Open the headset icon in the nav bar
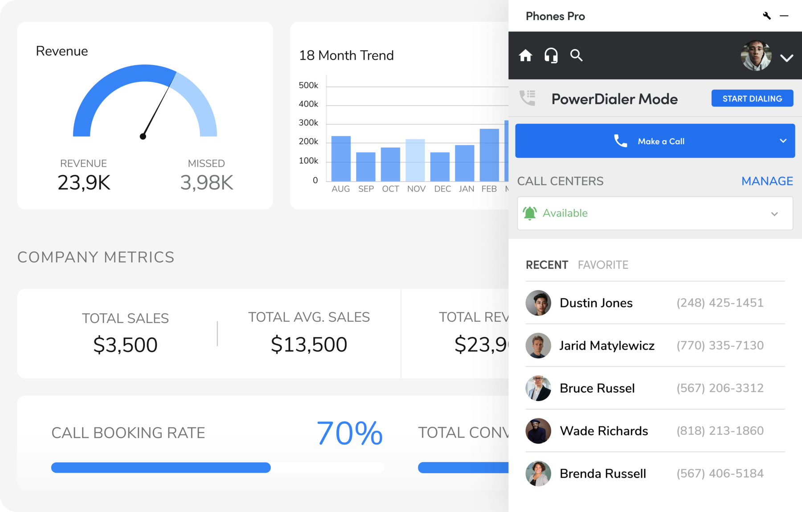The width and height of the screenshot is (802, 512). pos(551,56)
